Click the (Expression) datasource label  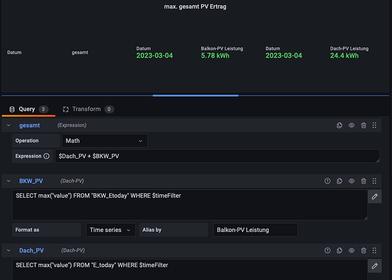click(72, 125)
